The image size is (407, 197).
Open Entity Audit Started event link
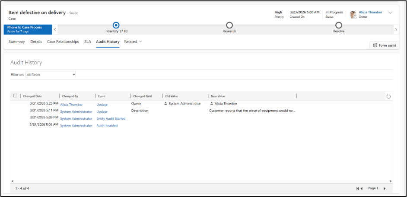click(x=111, y=118)
